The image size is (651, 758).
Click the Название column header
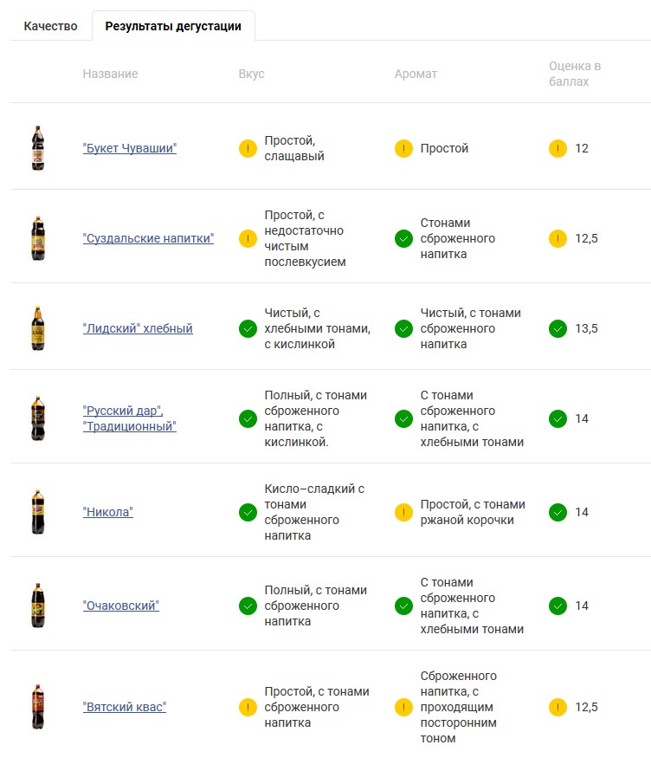coord(110,74)
